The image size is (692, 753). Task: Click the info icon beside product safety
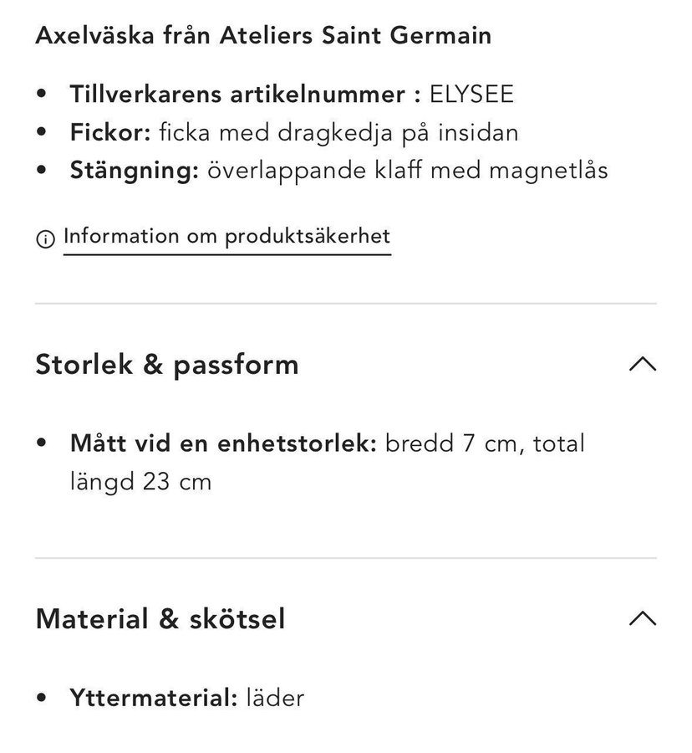pos(45,239)
